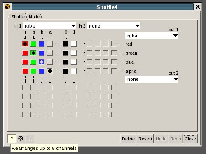This screenshot has width=206, height=154.
Task: Route red input to green output
Action: [x=25, y=53]
